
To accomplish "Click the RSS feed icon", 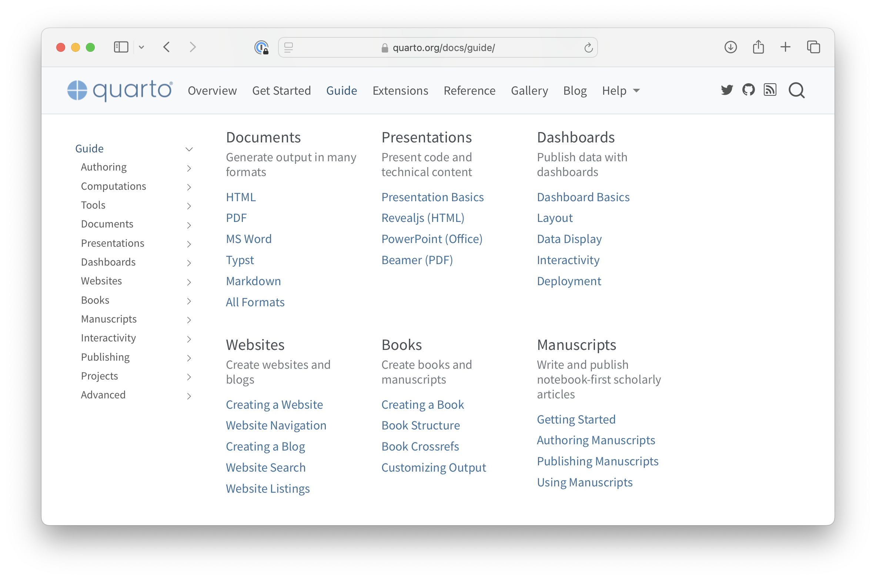I will pos(770,90).
